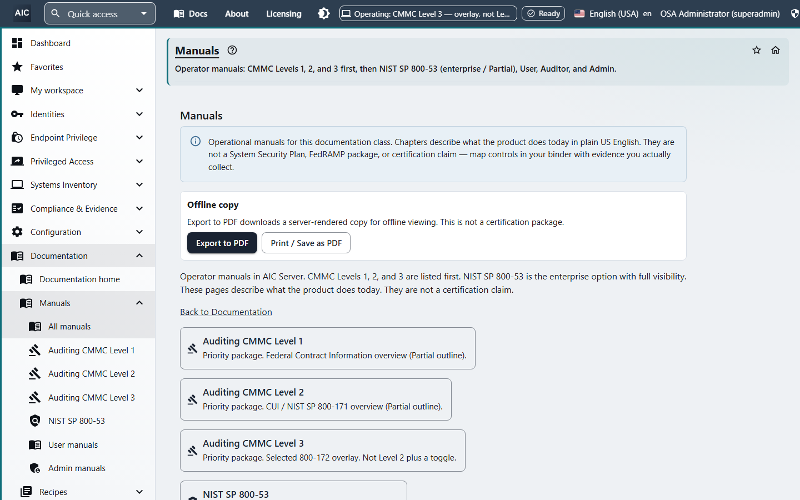Click Print / Save as PDF
This screenshot has width=800, height=500.
pos(306,243)
